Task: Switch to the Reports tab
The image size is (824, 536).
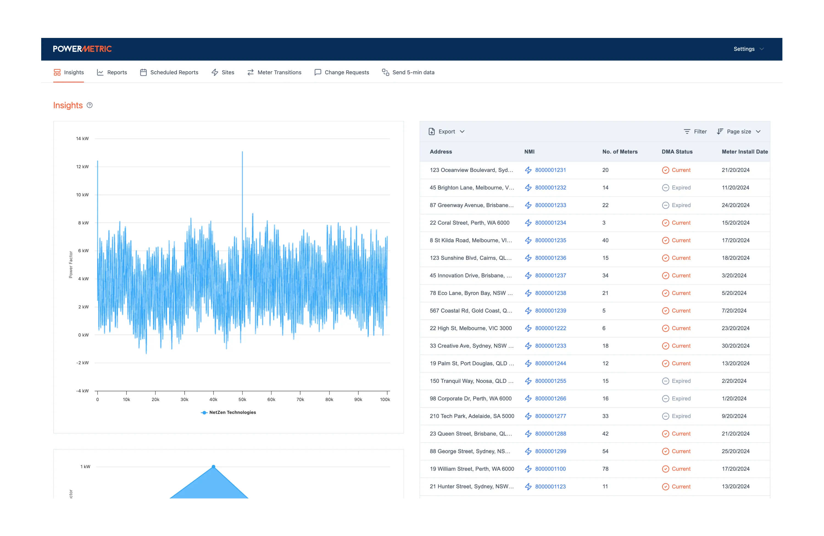Action: pyautogui.click(x=112, y=72)
